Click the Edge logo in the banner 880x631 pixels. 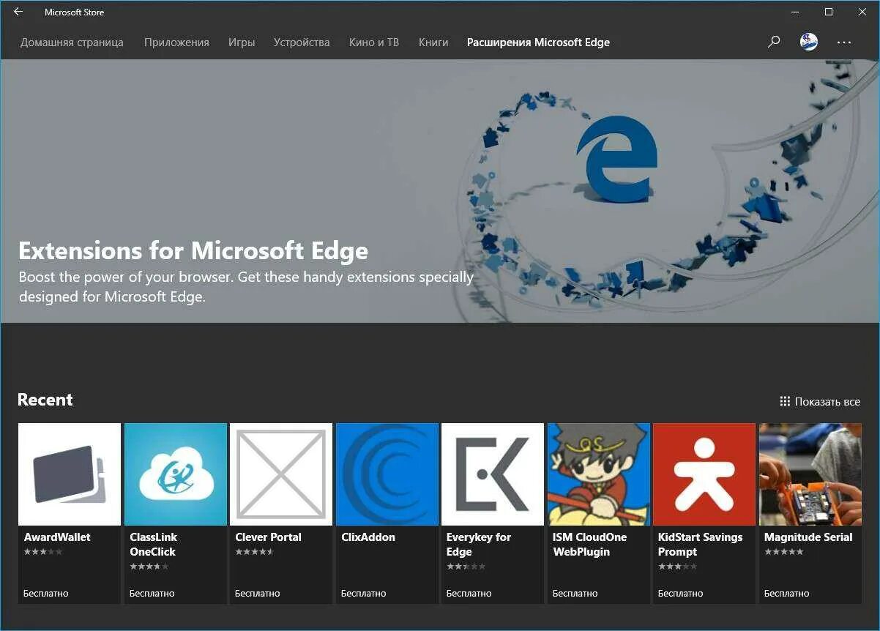click(x=617, y=158)
